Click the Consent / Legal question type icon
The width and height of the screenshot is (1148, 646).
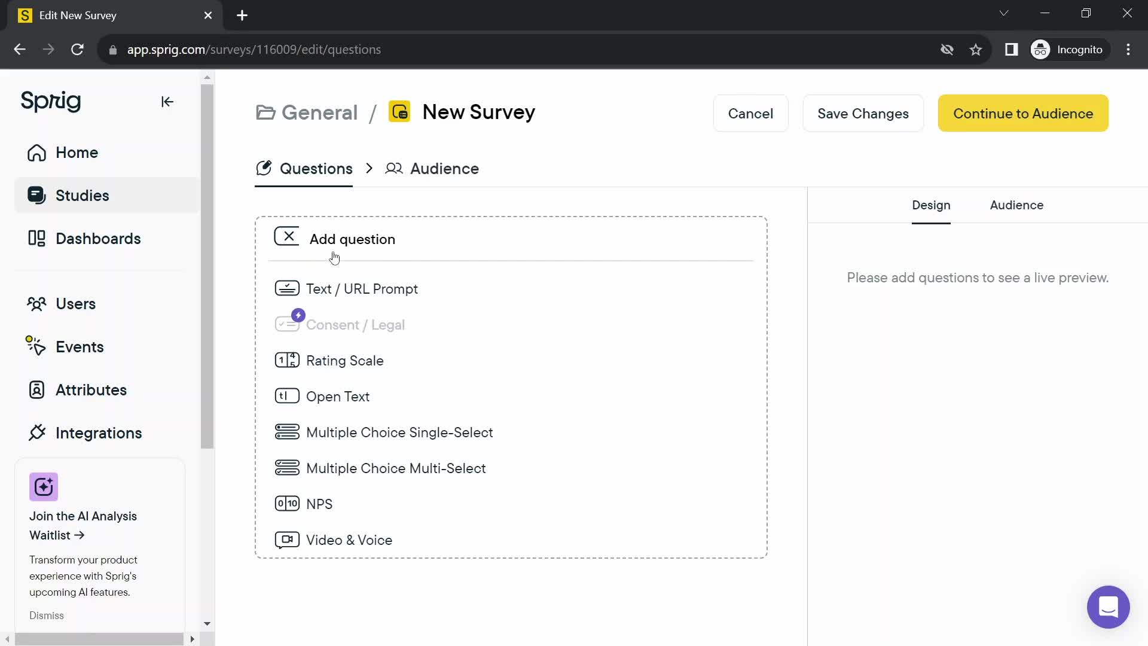(288, 324)
